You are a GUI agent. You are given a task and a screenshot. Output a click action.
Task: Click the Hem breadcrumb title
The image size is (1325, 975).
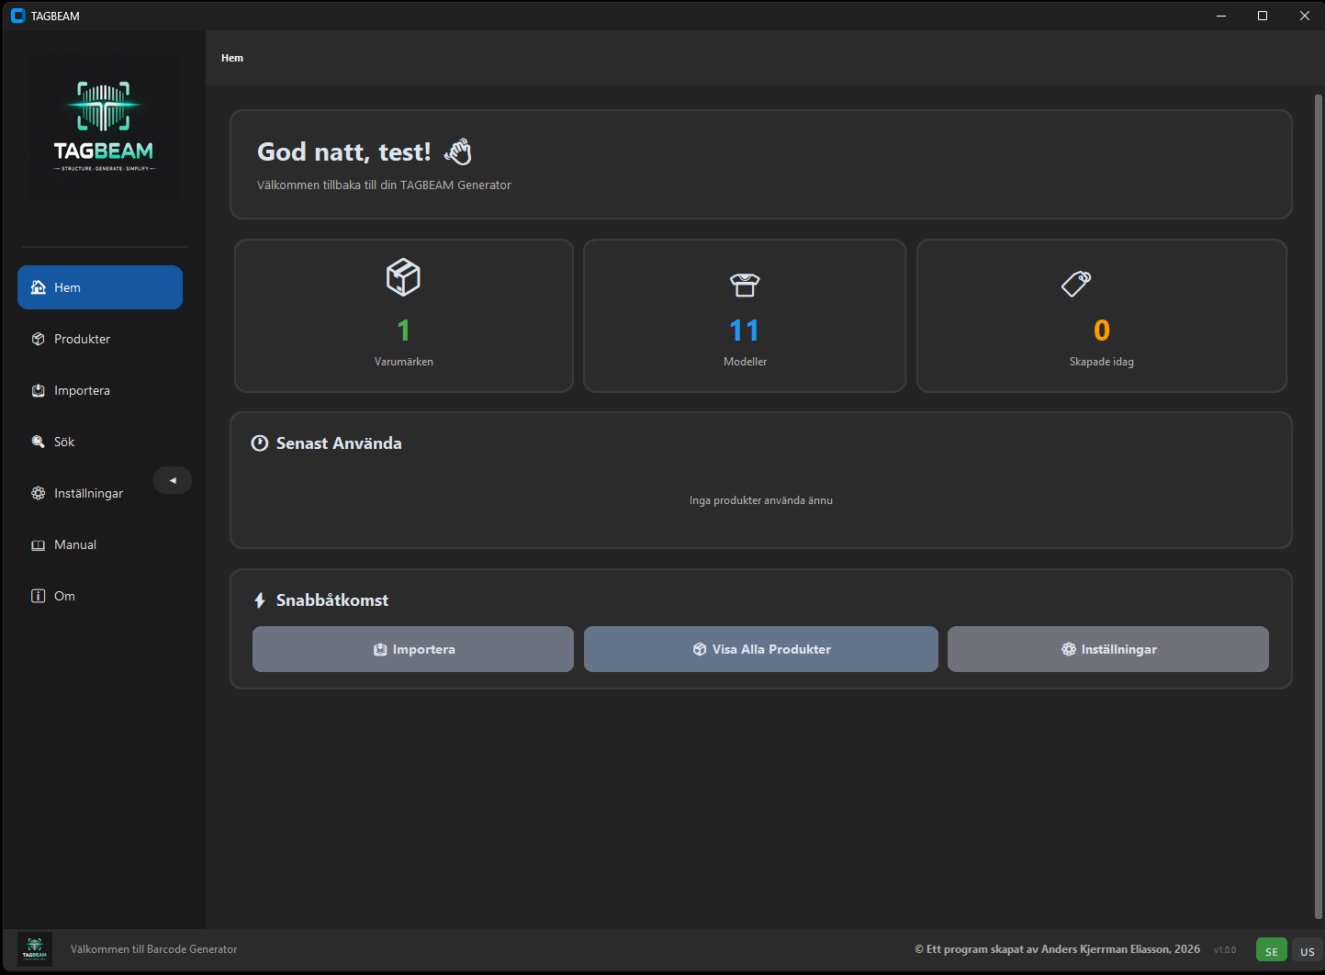(232, 58)
